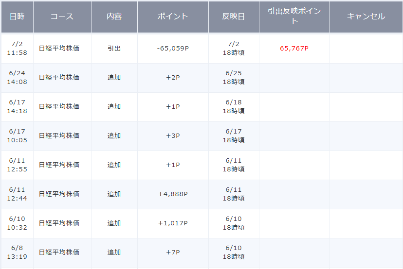Click the 反映日 column header

point(234,17)
